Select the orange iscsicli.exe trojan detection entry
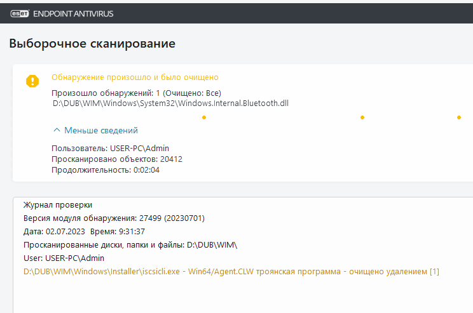 coord(231,271)
